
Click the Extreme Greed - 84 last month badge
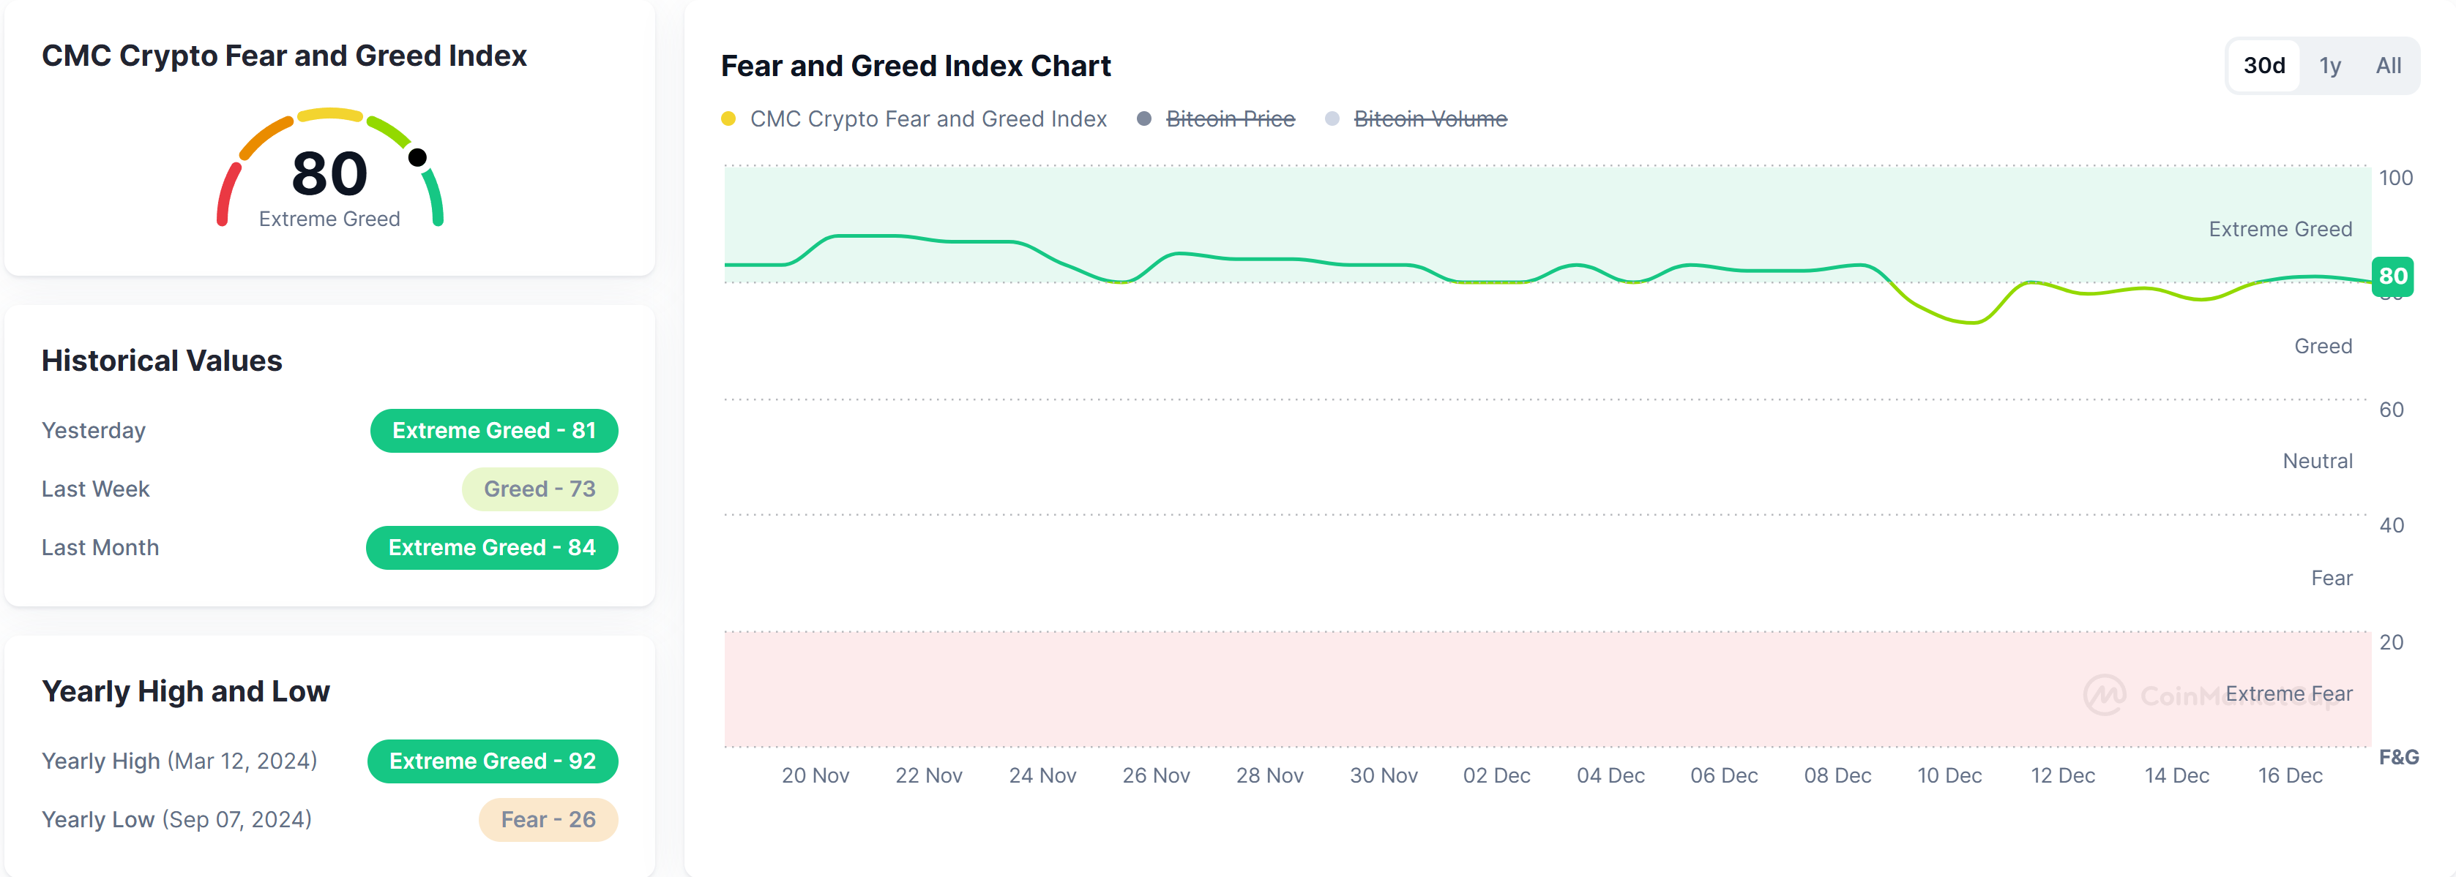coord(492,548)
